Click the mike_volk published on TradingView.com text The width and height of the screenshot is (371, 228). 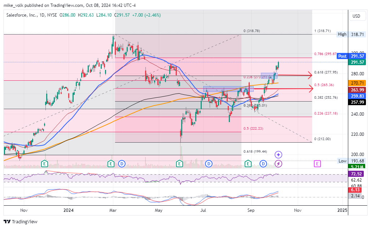click(43, 5)
